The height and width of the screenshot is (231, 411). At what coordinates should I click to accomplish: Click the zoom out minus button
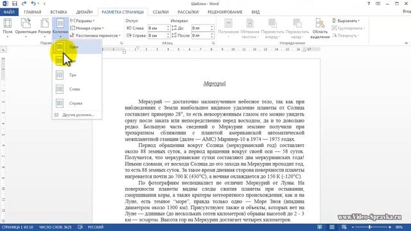[353, 227]
